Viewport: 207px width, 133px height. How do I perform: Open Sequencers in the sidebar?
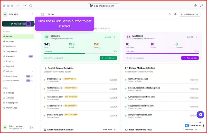tap(18, 51)
